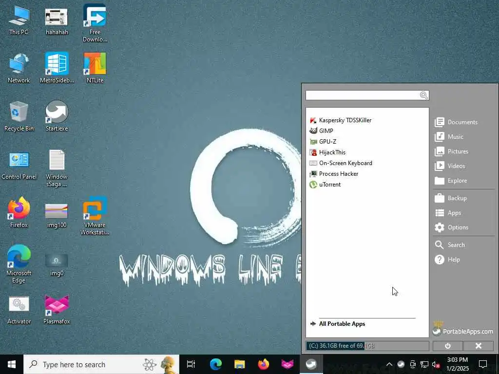Open File Explorer from the taskbar
Screen dimensions: 499x374
pyautogui.click(x=239, y=364)
